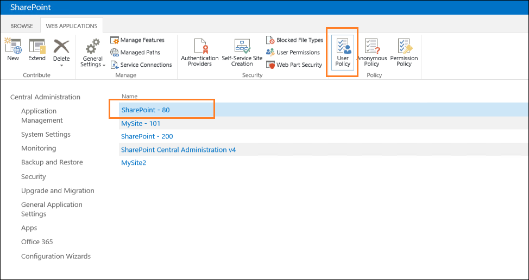The width and height of the screenshot is (529, 280).
Task: Open Configuration Wizards link
Action: [56, 256]
